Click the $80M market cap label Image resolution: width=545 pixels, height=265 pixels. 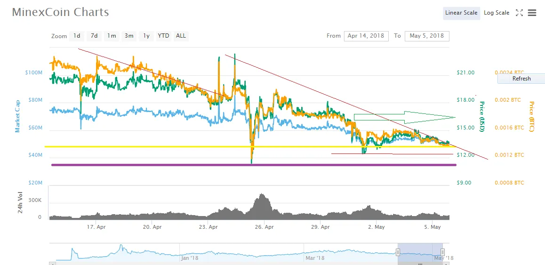point(35,100)
